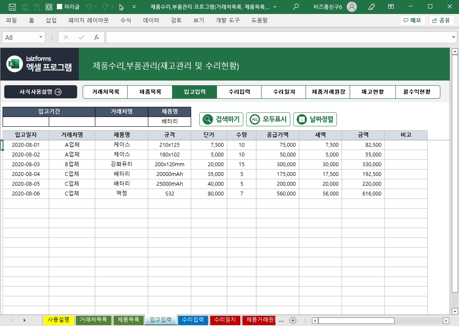
Task: Click the add new sheet plus icon
Action: [292, 320]
